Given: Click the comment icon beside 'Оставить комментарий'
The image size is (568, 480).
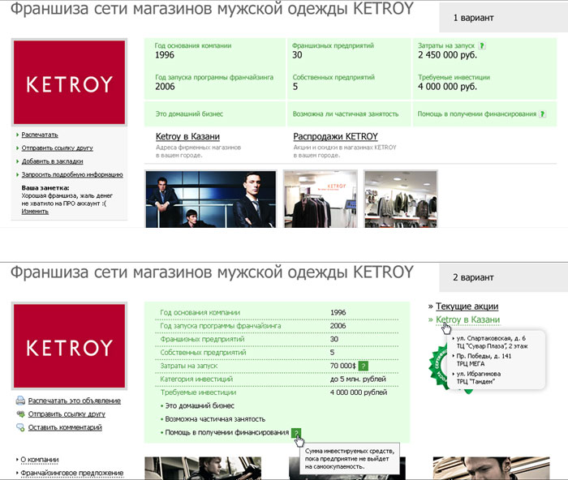Looking at the screenshot, I should coord(19,427).
